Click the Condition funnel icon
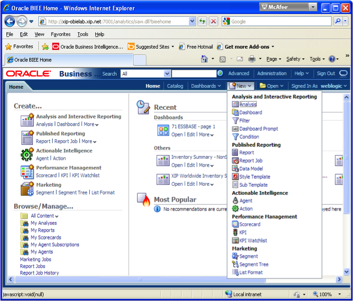Image resolution: width=353 pixels, height=301 pixels. 235,137
